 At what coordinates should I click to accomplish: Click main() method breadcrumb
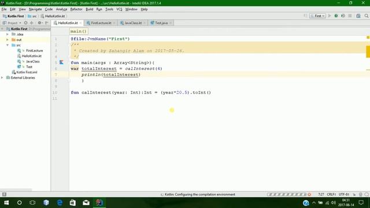click(x=79, y=31)
